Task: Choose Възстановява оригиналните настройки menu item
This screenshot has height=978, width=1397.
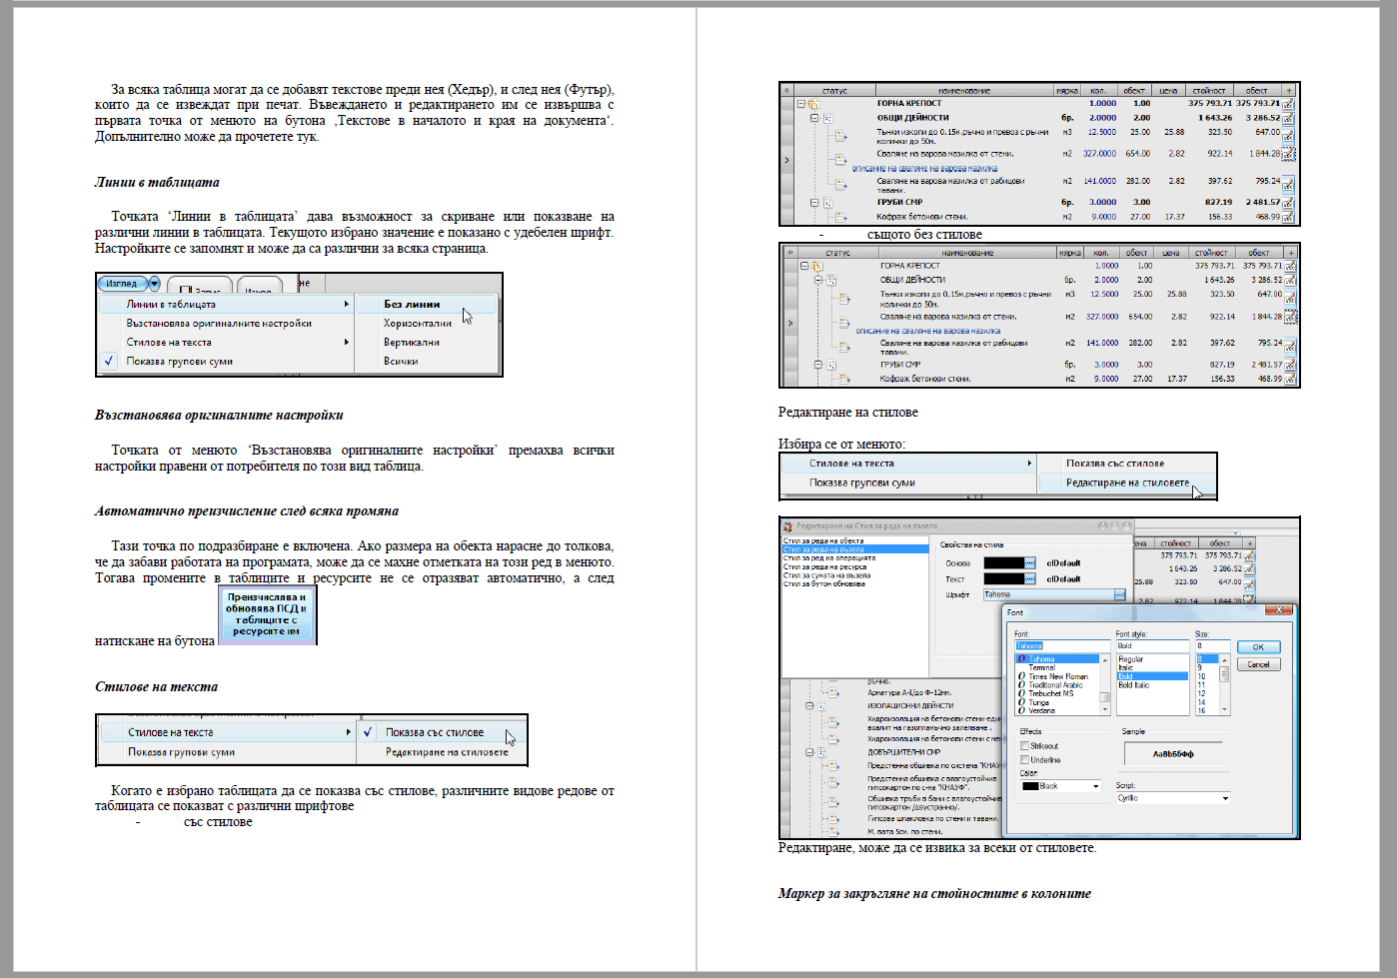Action: click(226, 324)
